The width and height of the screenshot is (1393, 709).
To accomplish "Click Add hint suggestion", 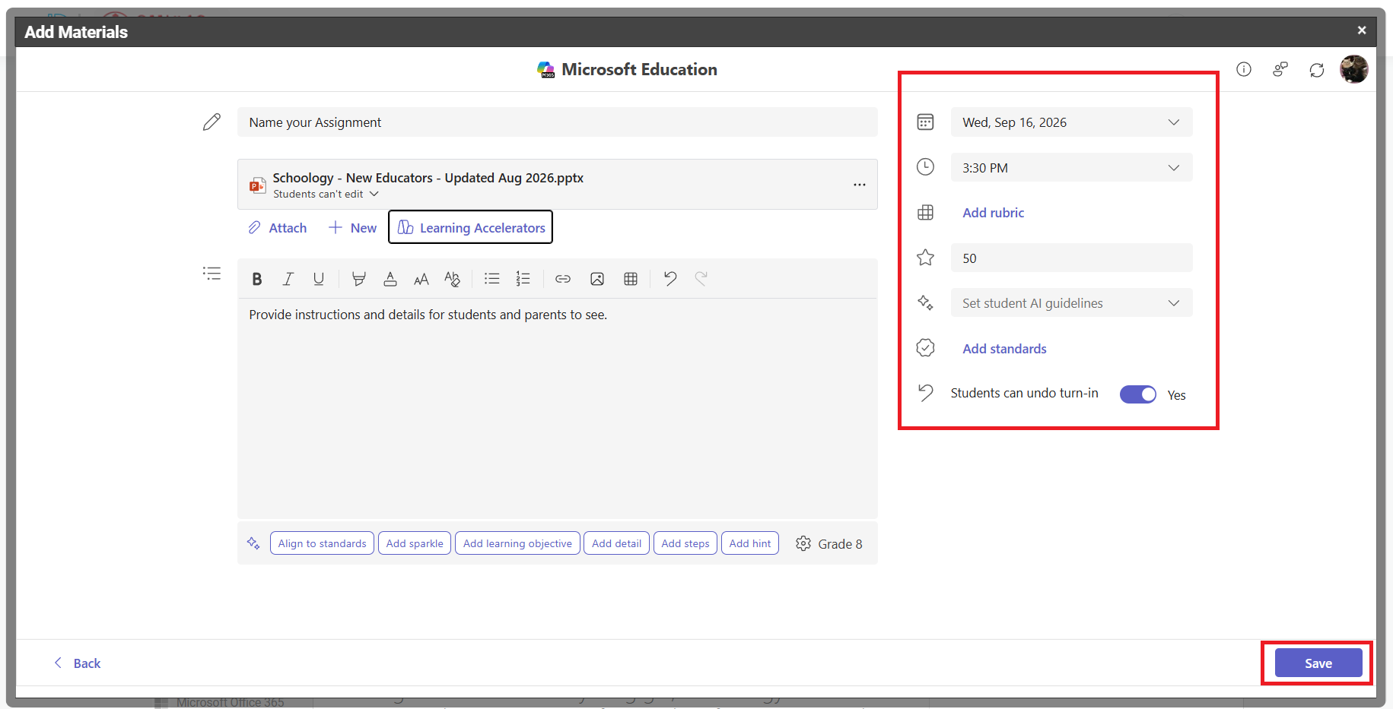I will [x=750, y=543].
